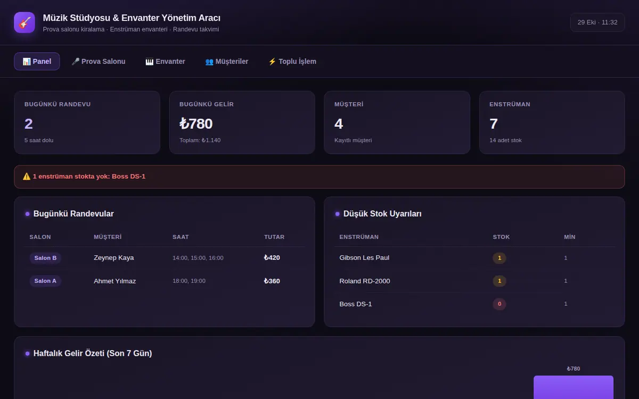
Task: Click the Boss DS-1 out-of-stock alert
Action: pyautogui.click(x=319, y=177)
